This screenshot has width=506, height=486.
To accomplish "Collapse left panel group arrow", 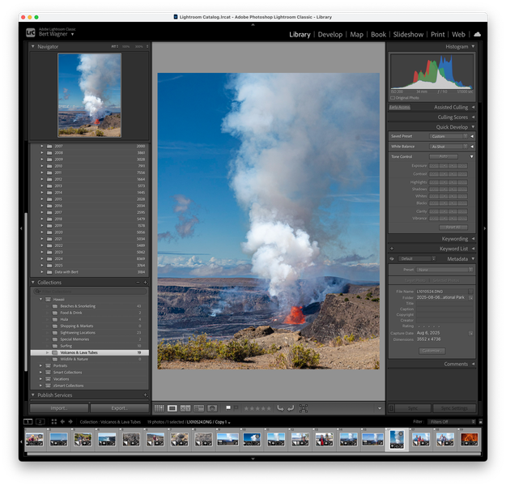I will (21, 228).
